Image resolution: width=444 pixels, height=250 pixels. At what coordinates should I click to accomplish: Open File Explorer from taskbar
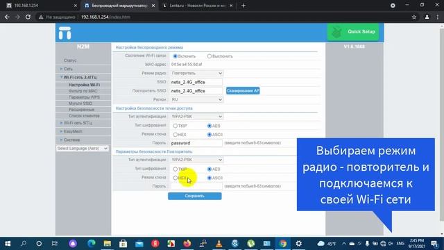pos(108,244)
